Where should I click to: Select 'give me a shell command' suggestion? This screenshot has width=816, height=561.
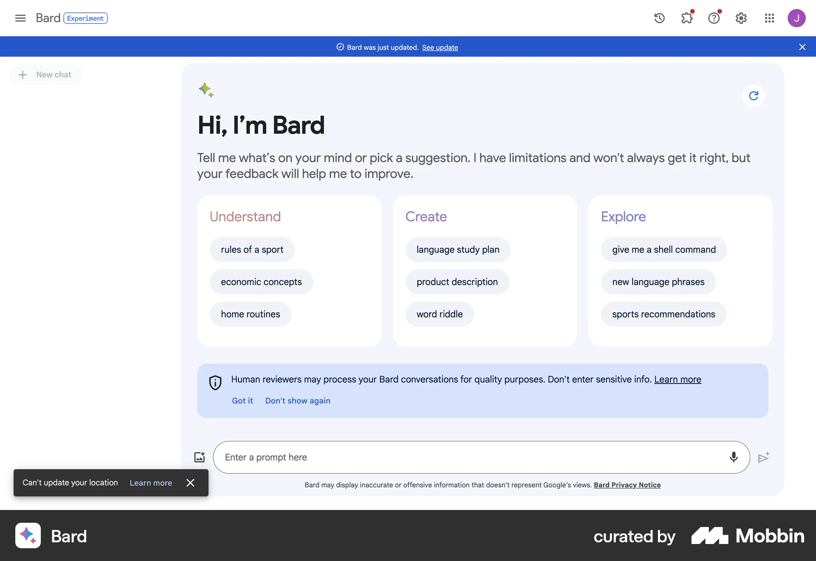click(664, 249)
